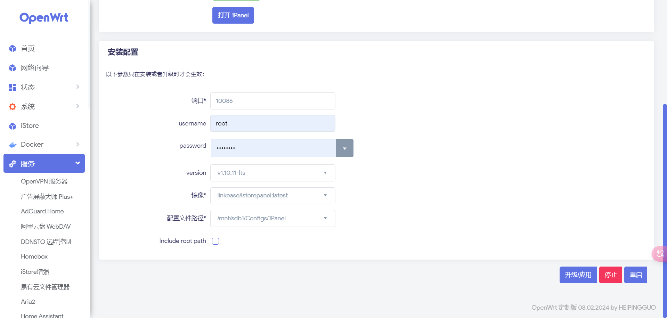Open the 镜像 image dropdown
The height and width of the screenshot is (318, 667).
pos(273,196)
